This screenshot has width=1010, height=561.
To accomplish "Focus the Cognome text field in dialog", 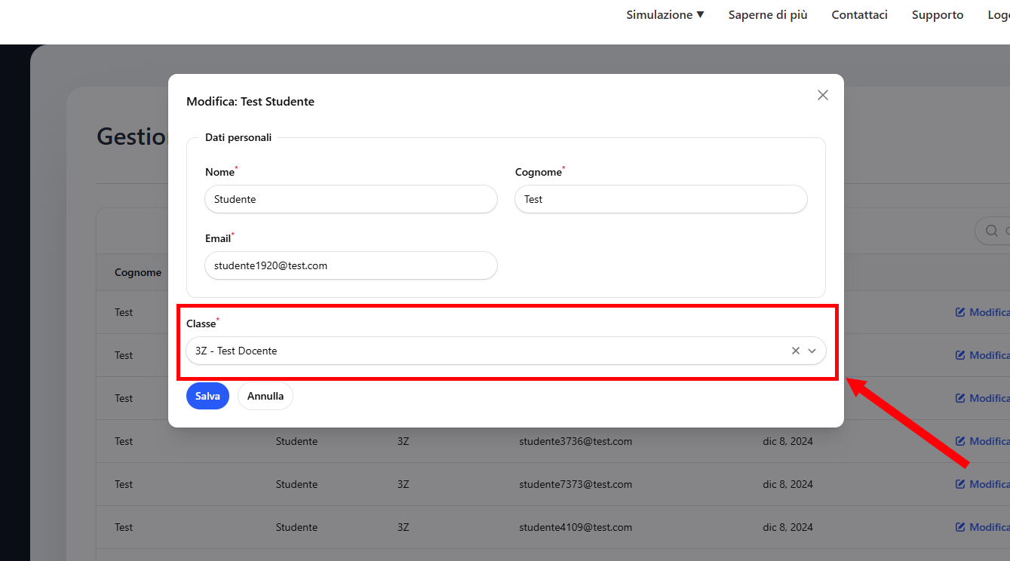I will 660,200.
